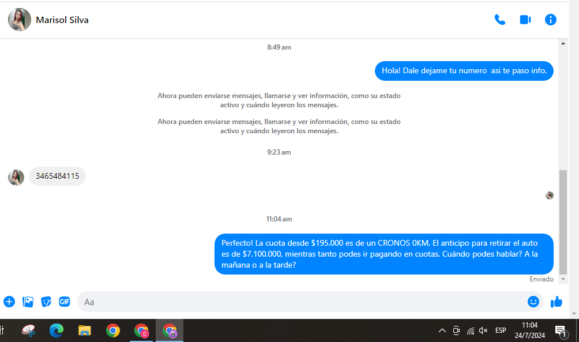The height and width of the screenshot is (342, 579).
Task: Open the ESP language input selector
Action: (501, 330)
